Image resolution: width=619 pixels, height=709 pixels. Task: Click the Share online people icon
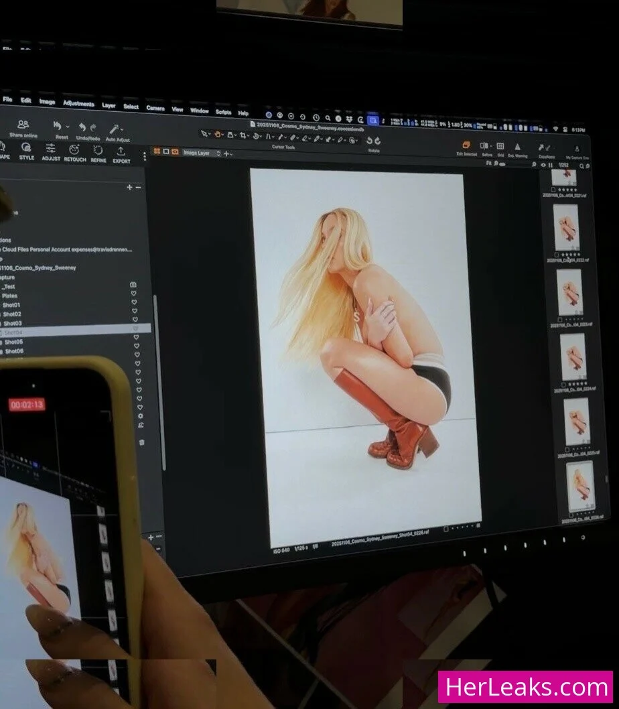coord(23,125)
